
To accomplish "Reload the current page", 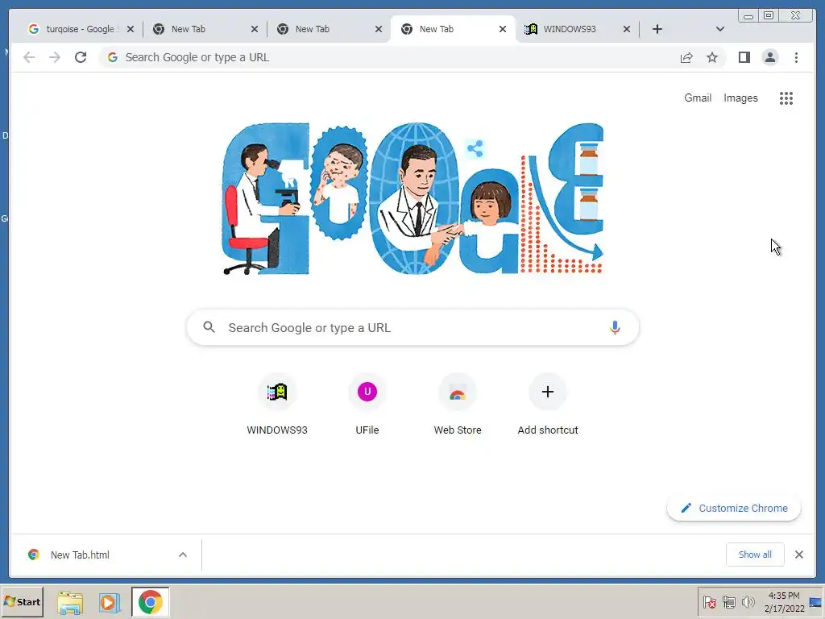I will point(81,57).
